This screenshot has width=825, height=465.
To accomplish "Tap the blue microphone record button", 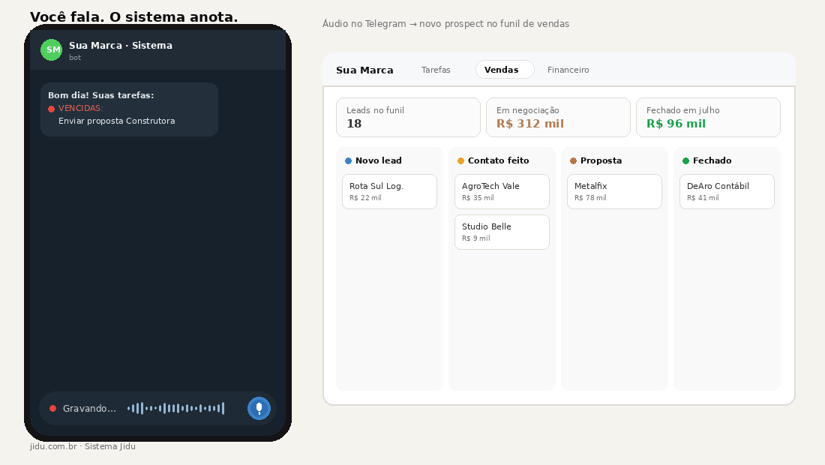I will [x=259, y=408].
